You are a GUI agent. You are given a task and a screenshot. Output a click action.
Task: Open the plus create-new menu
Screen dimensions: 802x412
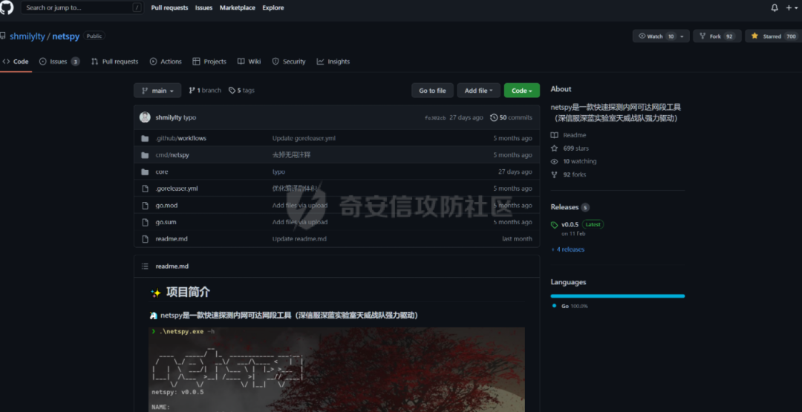coord(792,7)
